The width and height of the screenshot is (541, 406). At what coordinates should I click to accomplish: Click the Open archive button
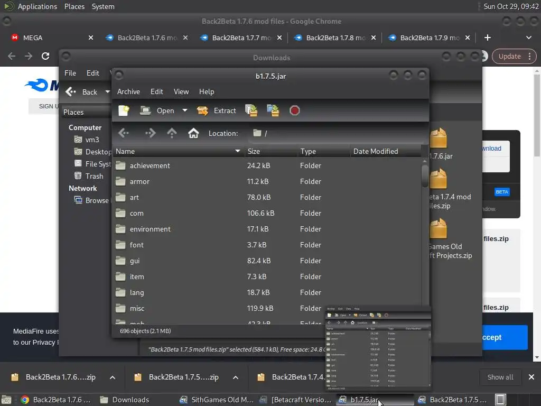click(157, 110)
